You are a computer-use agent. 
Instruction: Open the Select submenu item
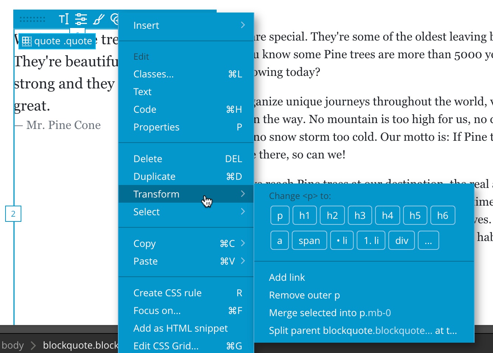[186, 212]
